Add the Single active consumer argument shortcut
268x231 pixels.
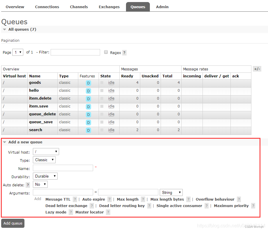(x=179, y=206)
